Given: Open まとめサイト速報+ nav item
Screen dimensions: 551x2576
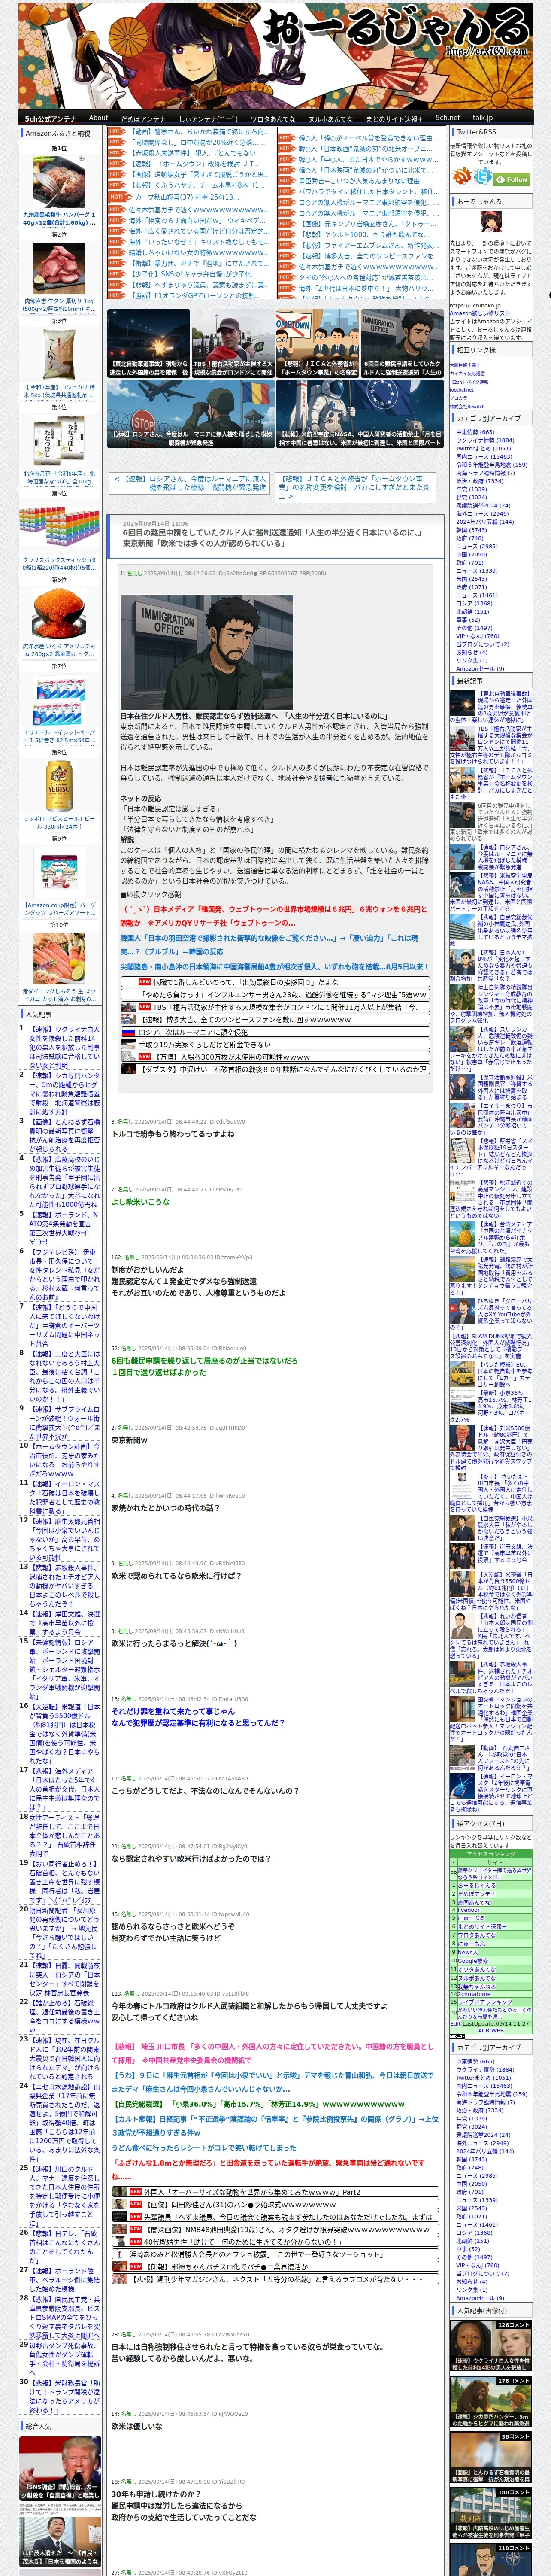Looking at the screenshot, I should coord(393,118).
